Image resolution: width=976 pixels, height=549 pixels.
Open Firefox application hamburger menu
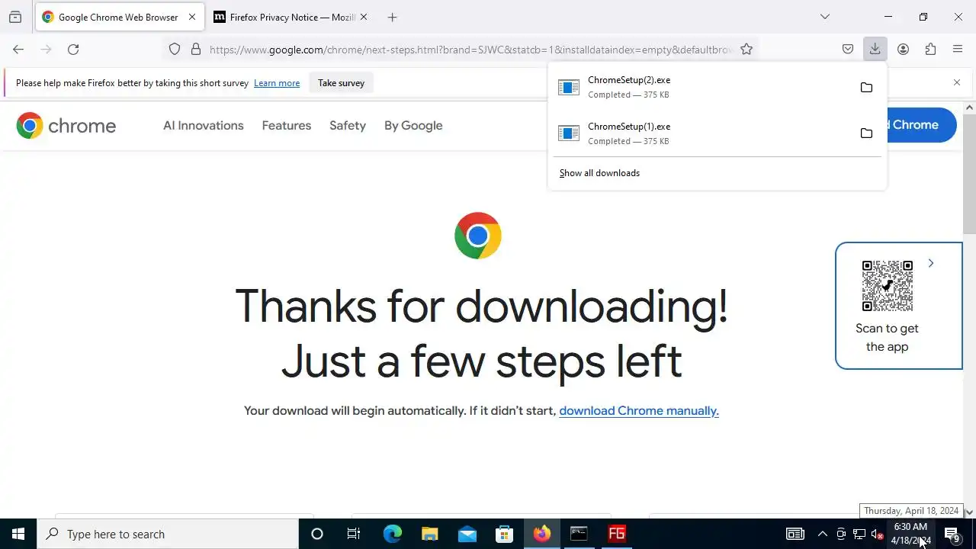click(958, 50)
